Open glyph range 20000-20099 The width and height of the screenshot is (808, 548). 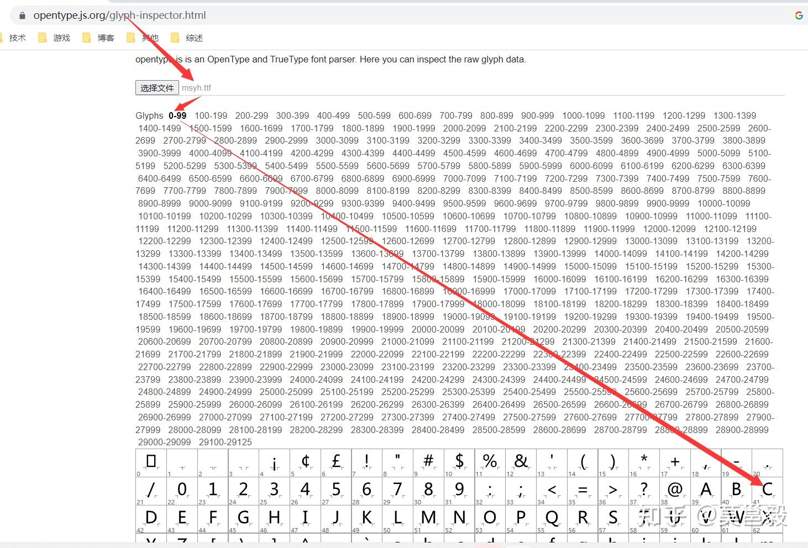point(438,329)
